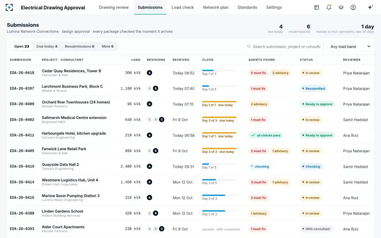Open the graduation cap learning icon
Viewport: 381px width, 238px height.
point(341,7)
